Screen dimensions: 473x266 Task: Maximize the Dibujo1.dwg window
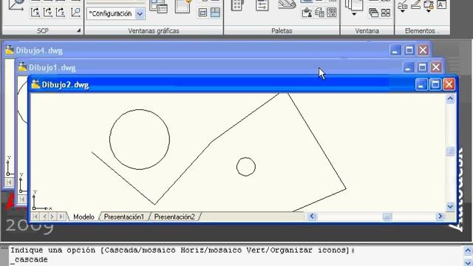(x=422, y=67)
